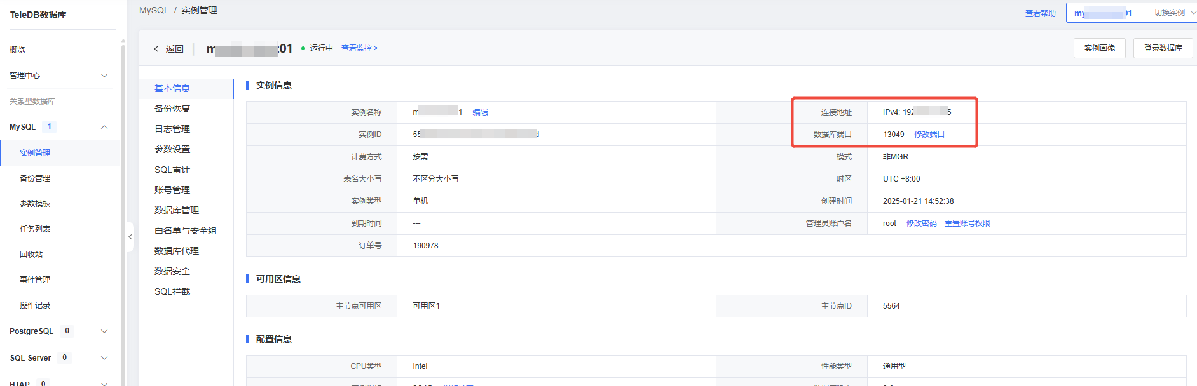Go to the SQL审计 tab
The width and height of the screenshot is (1197, 386).
click(172, 170)
